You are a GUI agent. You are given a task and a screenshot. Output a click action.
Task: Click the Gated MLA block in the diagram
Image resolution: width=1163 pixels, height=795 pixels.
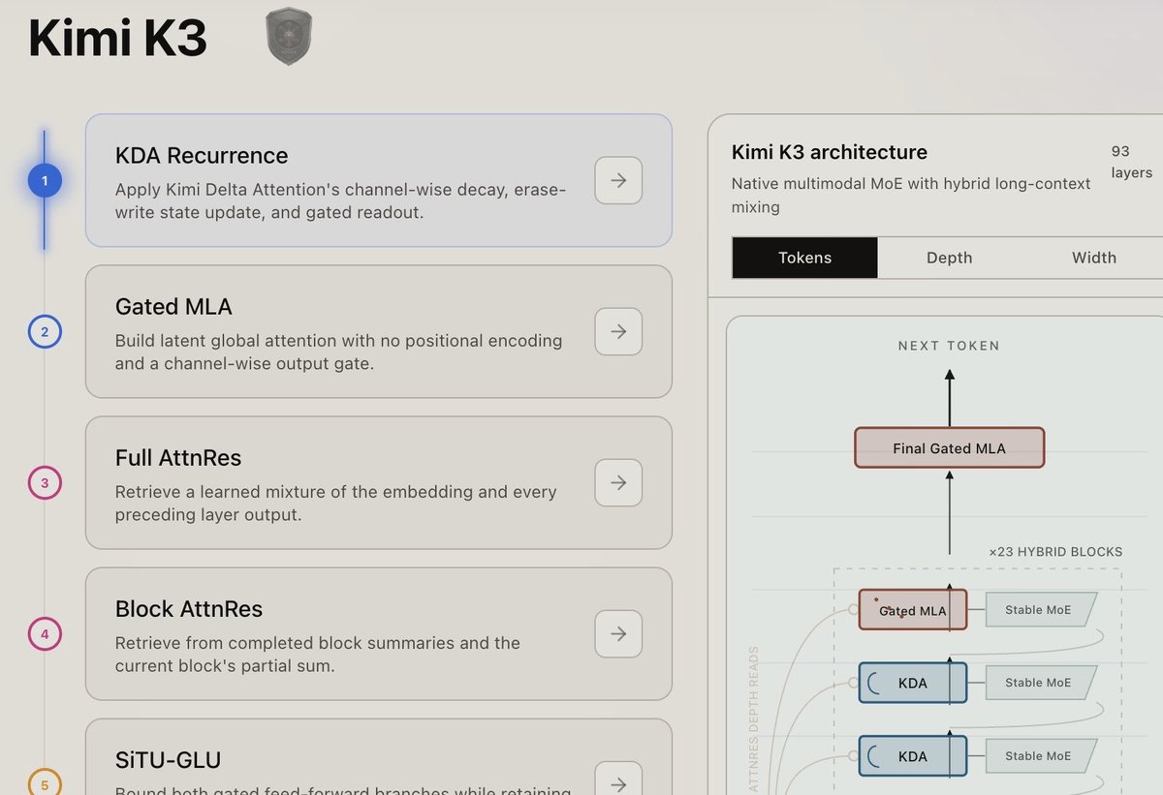coord(913,610)
